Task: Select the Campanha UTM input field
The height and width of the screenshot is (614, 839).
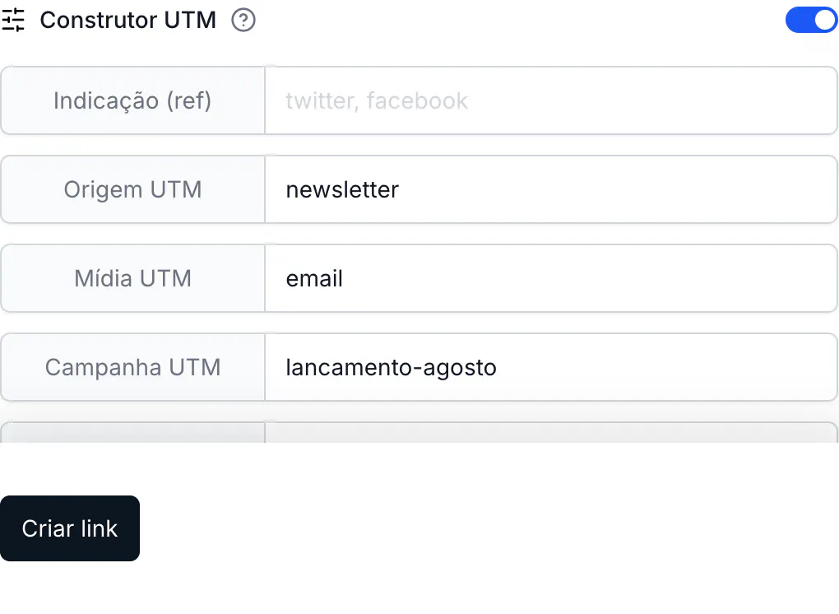Action: (x=551, y=367)
